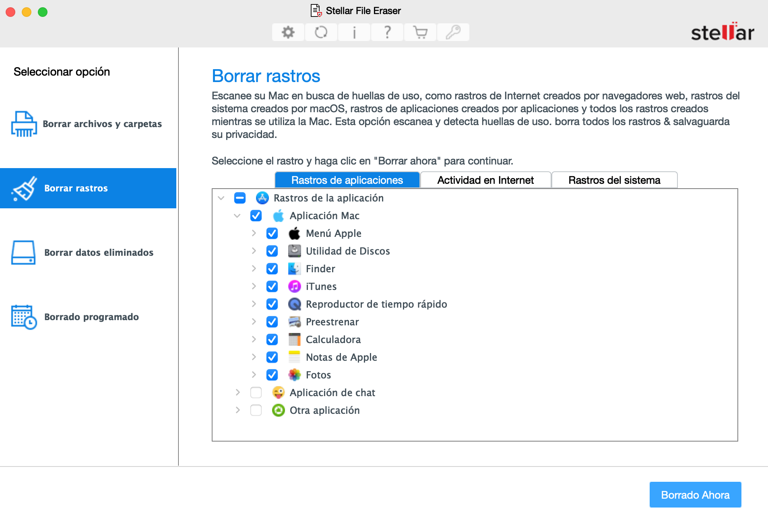Uncheck the Notas de Apple checkbox

tap(272, 357)
